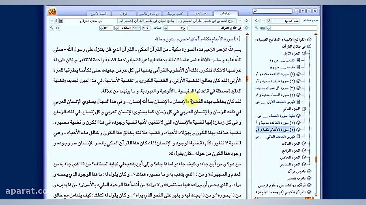Click the magnifier search icon
This screenshot has height=205, width=366.
[255, 11]
